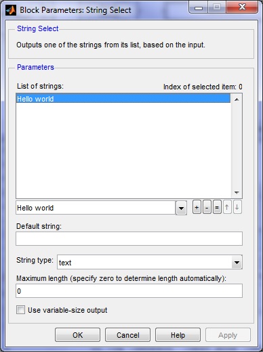Close the Block Parameters dialog window
The width and height of the screenshot is (263, 352).
(x=242, y=7)
